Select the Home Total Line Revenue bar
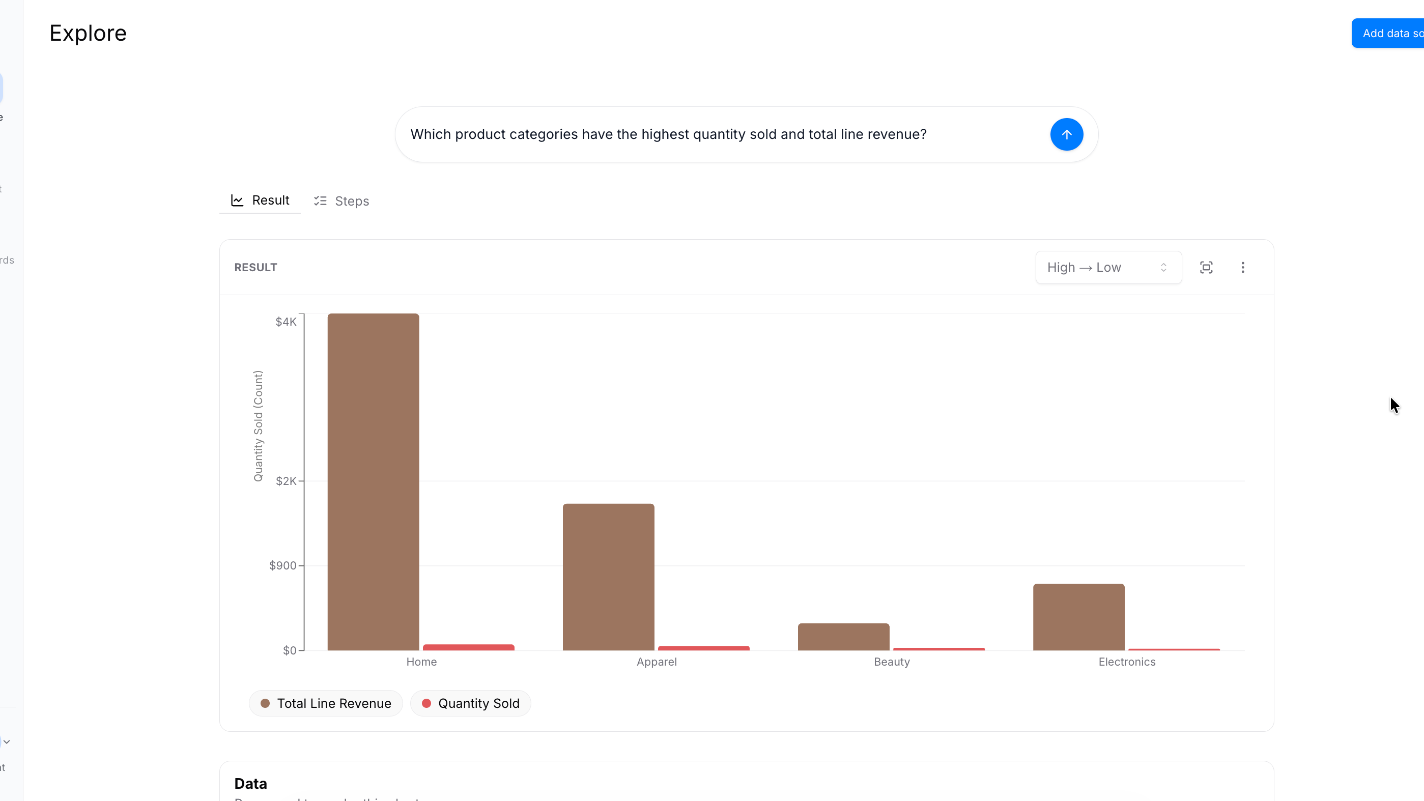 (373, 481)
